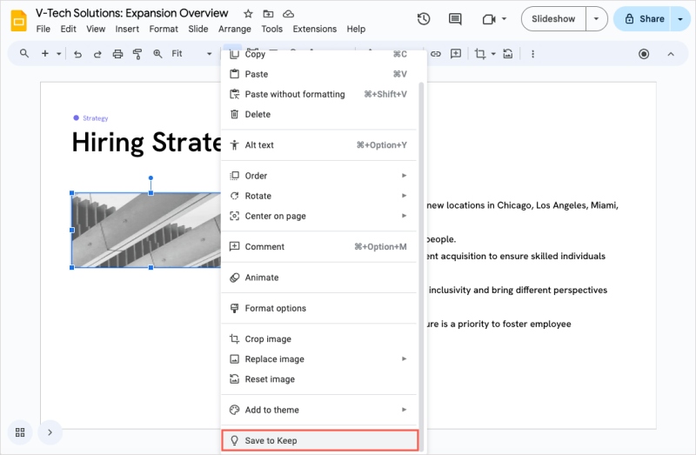The image size is (696, 455).
Task: Click the selected image on the slide
Action: (x=144, y=231)
